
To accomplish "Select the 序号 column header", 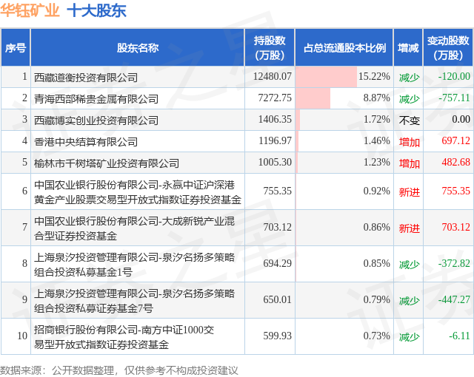I will point(16,48).
